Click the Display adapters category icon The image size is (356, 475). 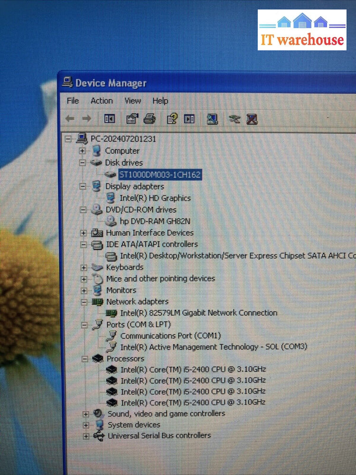pyautogui.click(x=96, y=186)
